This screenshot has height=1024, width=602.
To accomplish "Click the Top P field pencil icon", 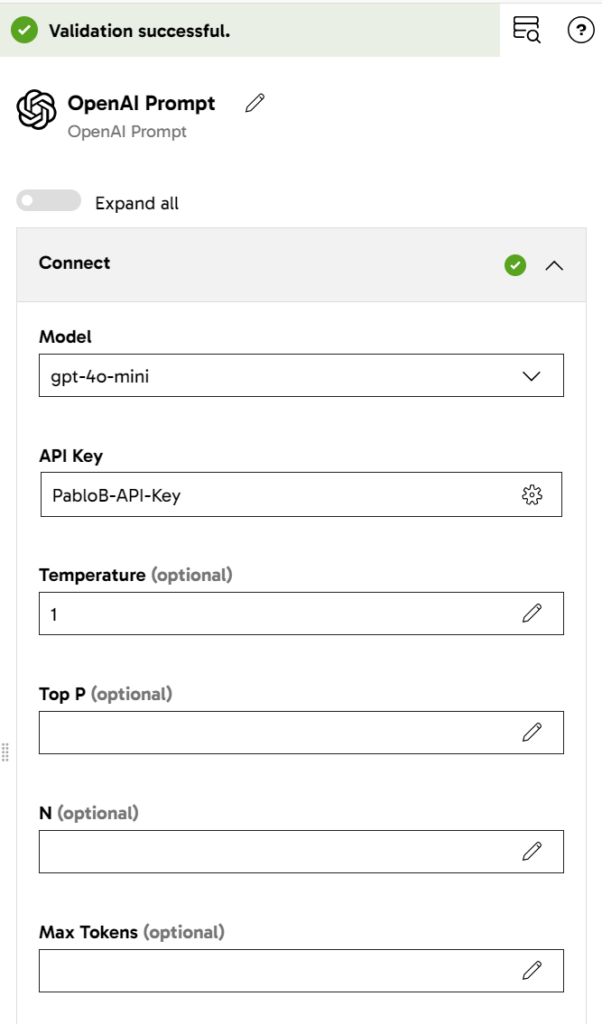I will [x=533, y=732].
